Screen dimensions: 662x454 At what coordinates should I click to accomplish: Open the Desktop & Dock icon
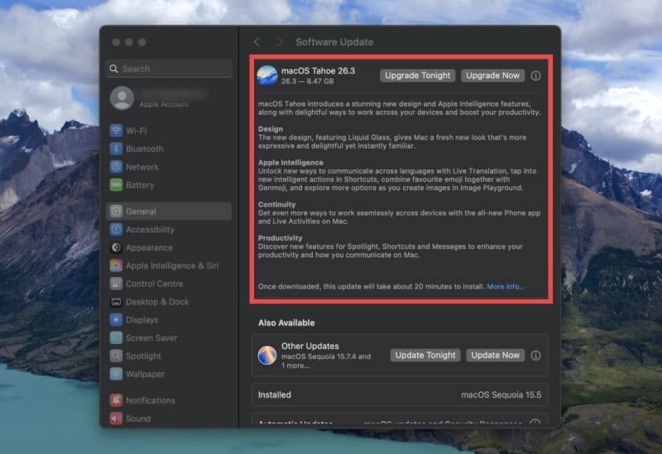pyautogui.click(x=116, y=302)
